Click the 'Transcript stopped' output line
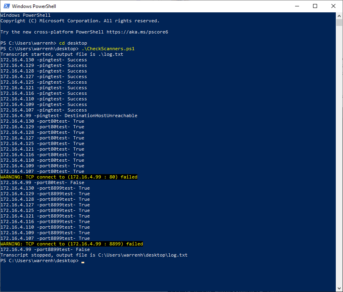 (94, 255)
